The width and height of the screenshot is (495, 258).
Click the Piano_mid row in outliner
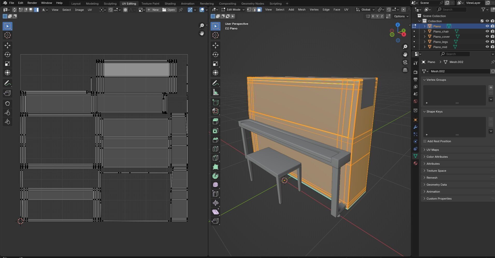453,47
